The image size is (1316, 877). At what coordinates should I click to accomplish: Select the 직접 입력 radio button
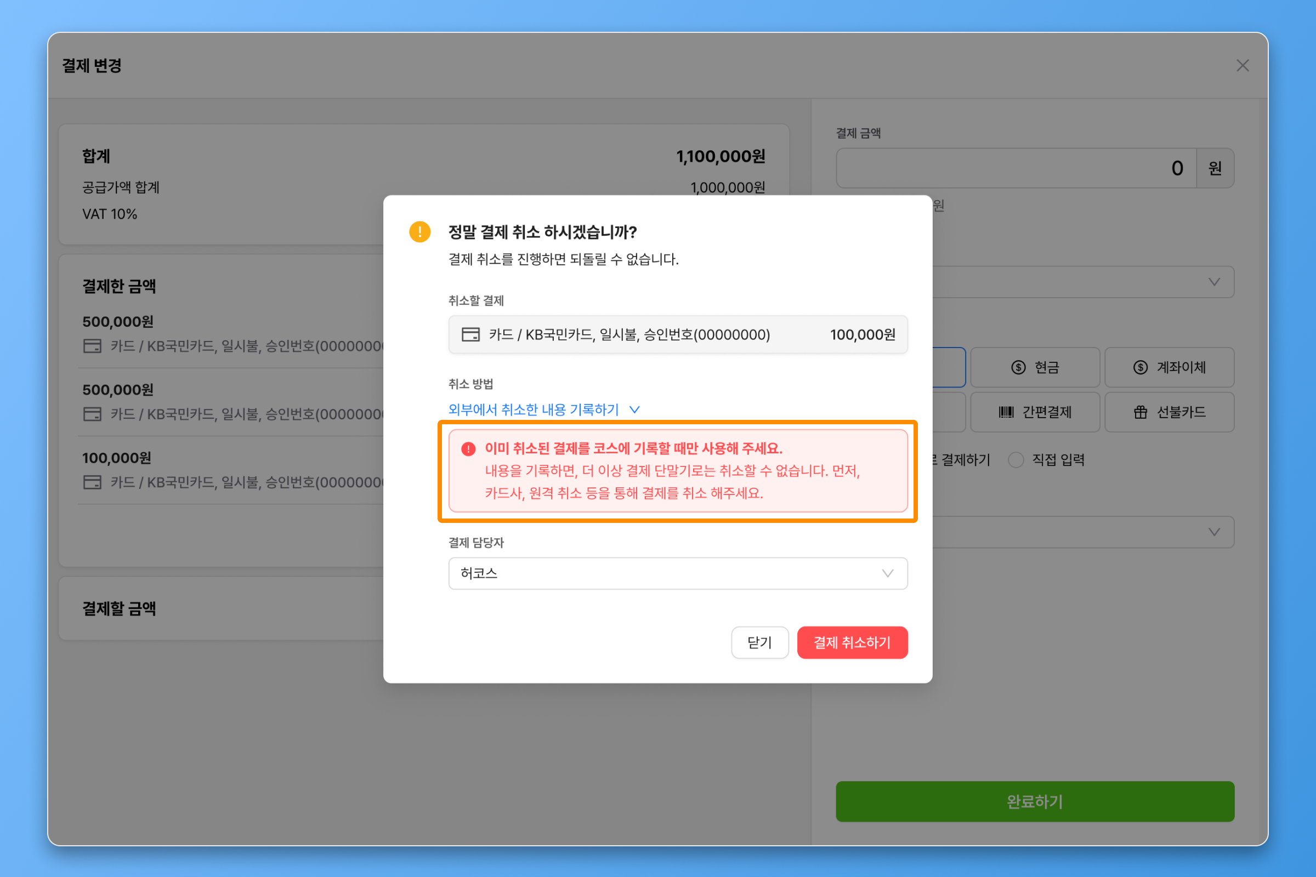(x=1016, y=460)
